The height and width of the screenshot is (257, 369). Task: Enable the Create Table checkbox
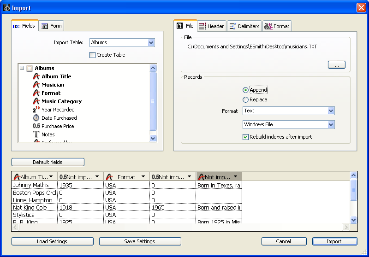[93, 55]
